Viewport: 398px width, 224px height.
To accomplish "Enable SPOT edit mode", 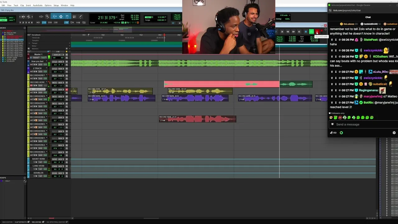I will (x=11, y=18).
